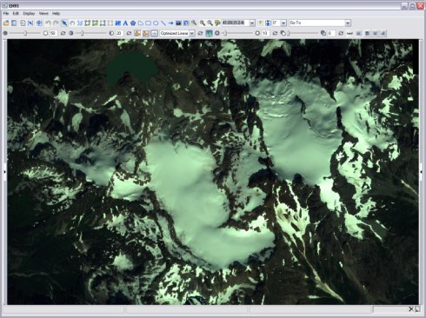The height and width of the screenshot is (318, 426).
Task: Select the Text annotation 'A' tool
Action: 125,23
